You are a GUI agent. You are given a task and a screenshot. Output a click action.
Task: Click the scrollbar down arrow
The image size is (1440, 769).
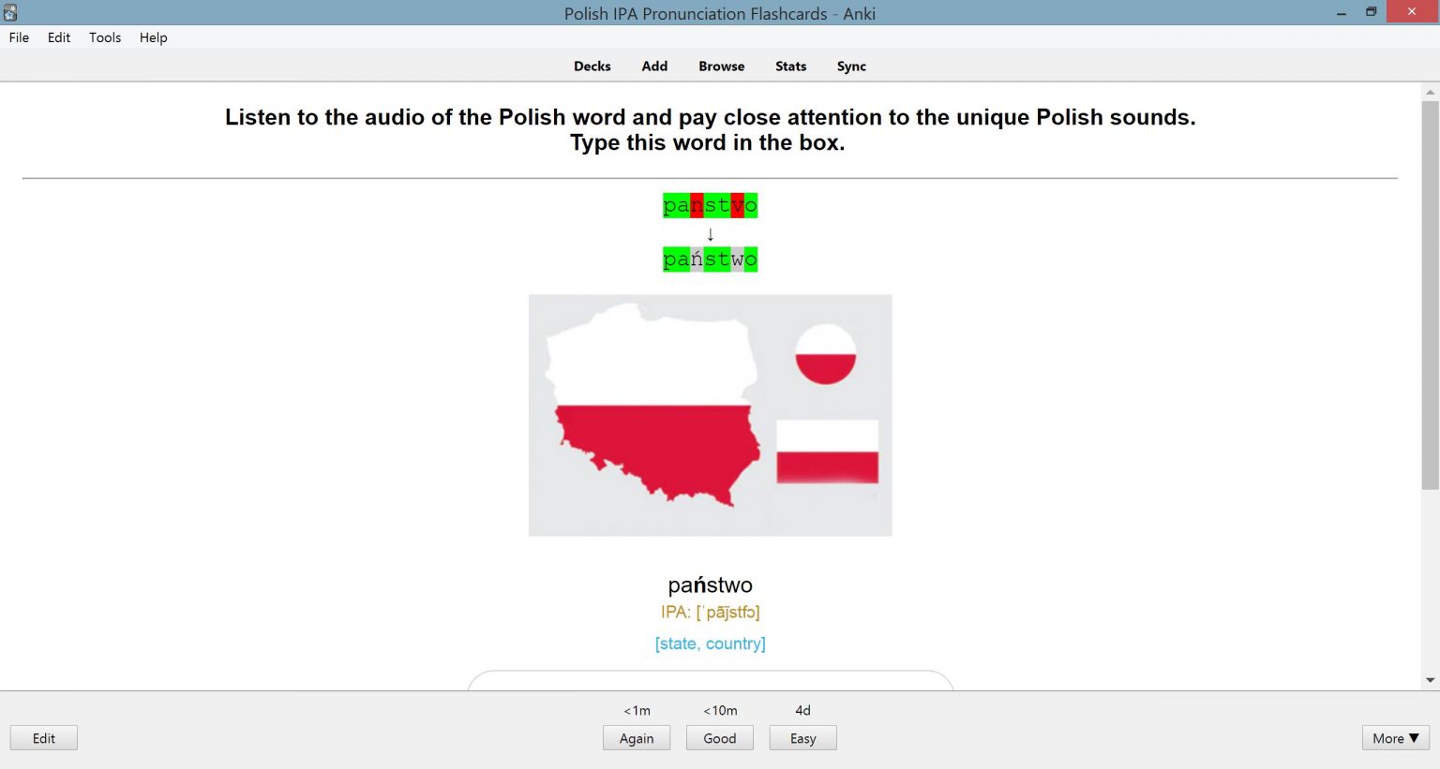click(x=1429, y=681)
